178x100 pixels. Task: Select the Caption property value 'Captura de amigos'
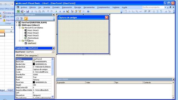(40, 69)
